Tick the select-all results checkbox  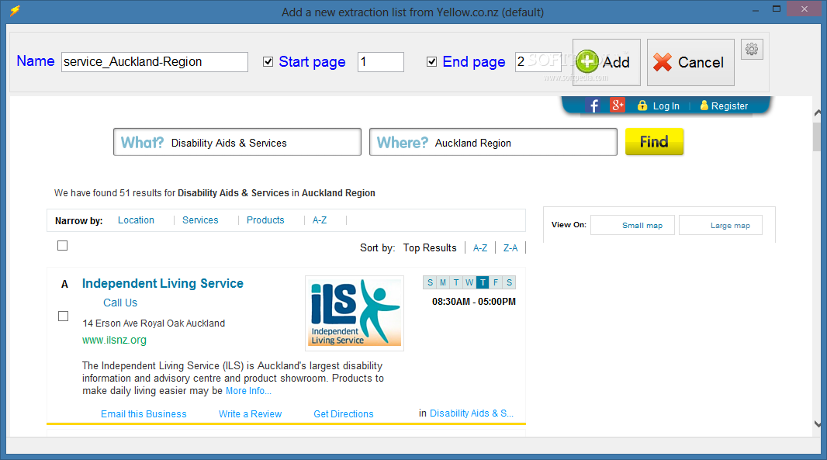click(62, 246)
